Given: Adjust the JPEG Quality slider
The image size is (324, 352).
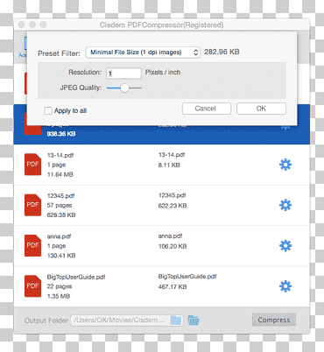Looking at the screenshot, I should [x=124, y=88].
